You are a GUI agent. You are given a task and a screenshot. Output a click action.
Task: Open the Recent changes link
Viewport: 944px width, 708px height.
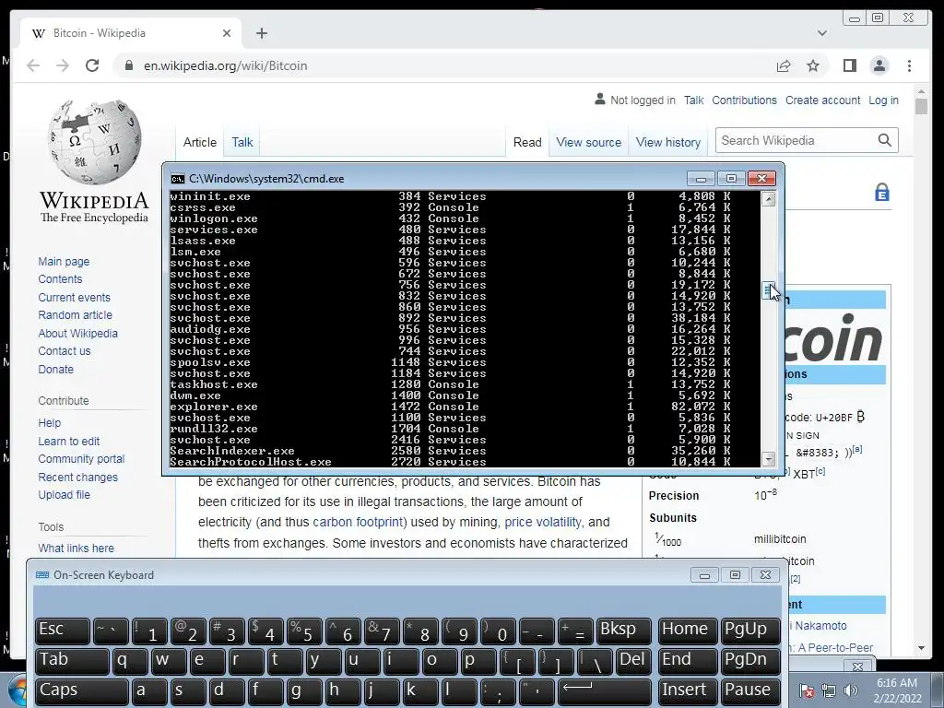point(77,477)
